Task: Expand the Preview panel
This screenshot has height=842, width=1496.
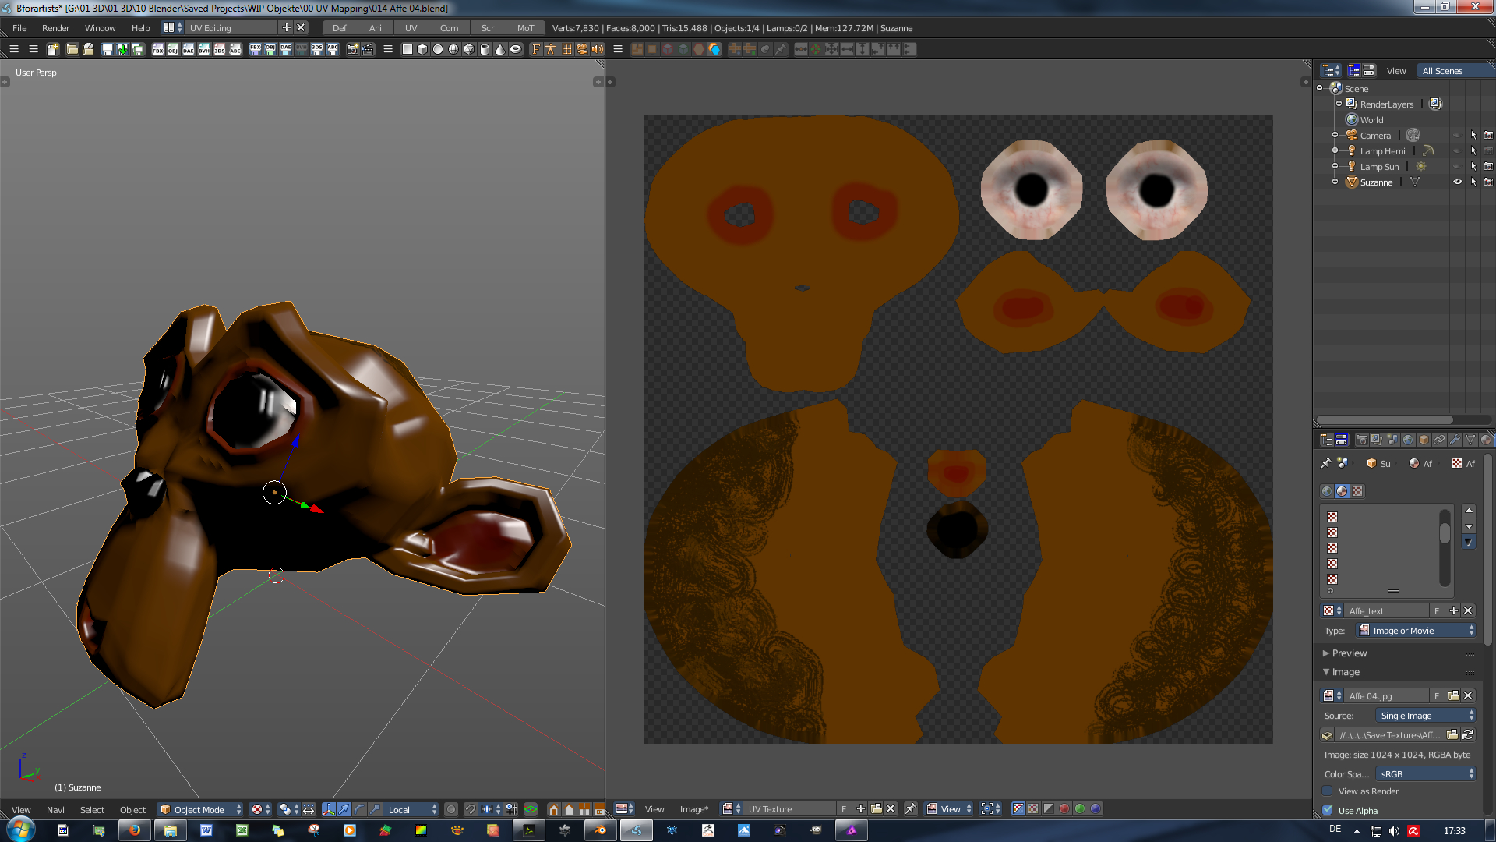Action: [1348, 653]
